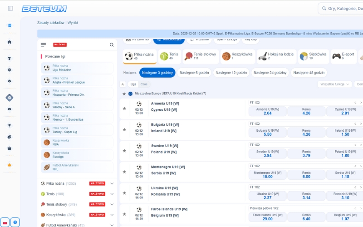The height and width of the screenshot is (227, 363).
Task: Toggle favorite star for Sweden U19 vs Poland U19
Action: (124, 150)
